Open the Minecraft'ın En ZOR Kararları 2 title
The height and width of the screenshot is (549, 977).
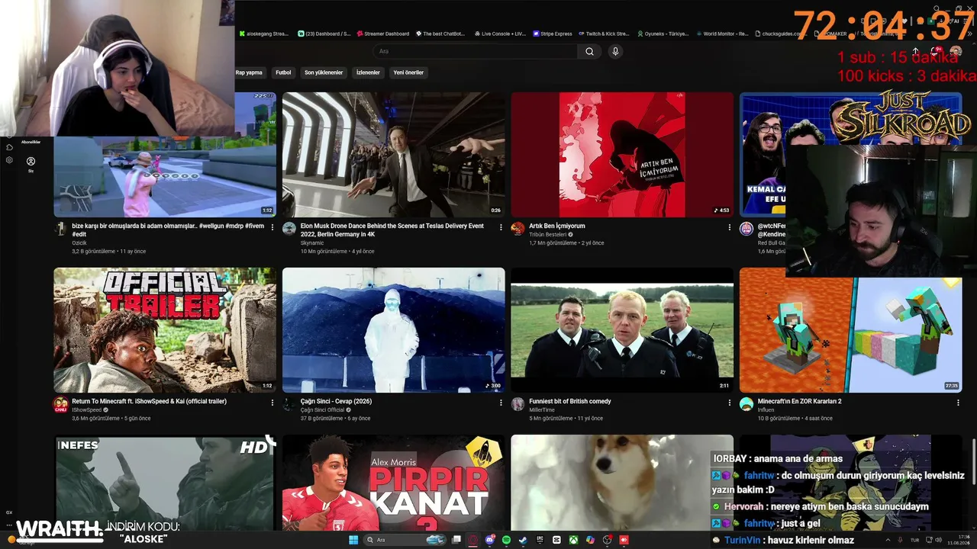coord(800,401)
